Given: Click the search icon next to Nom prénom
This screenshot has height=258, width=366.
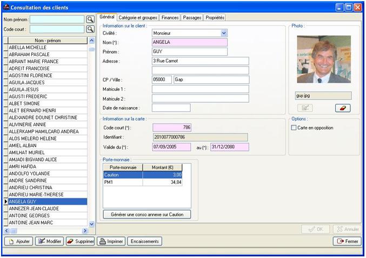Looking at the screenshot, I should pos(90,19).
